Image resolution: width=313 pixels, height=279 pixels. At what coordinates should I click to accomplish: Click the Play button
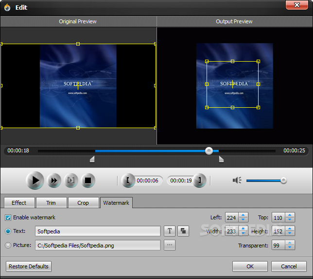(35, 181)
